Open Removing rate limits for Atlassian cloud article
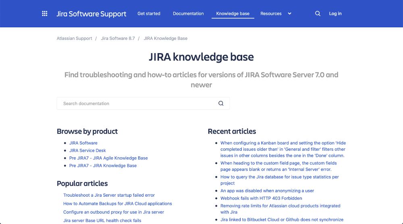403x224 pixels. coord(280,209)
